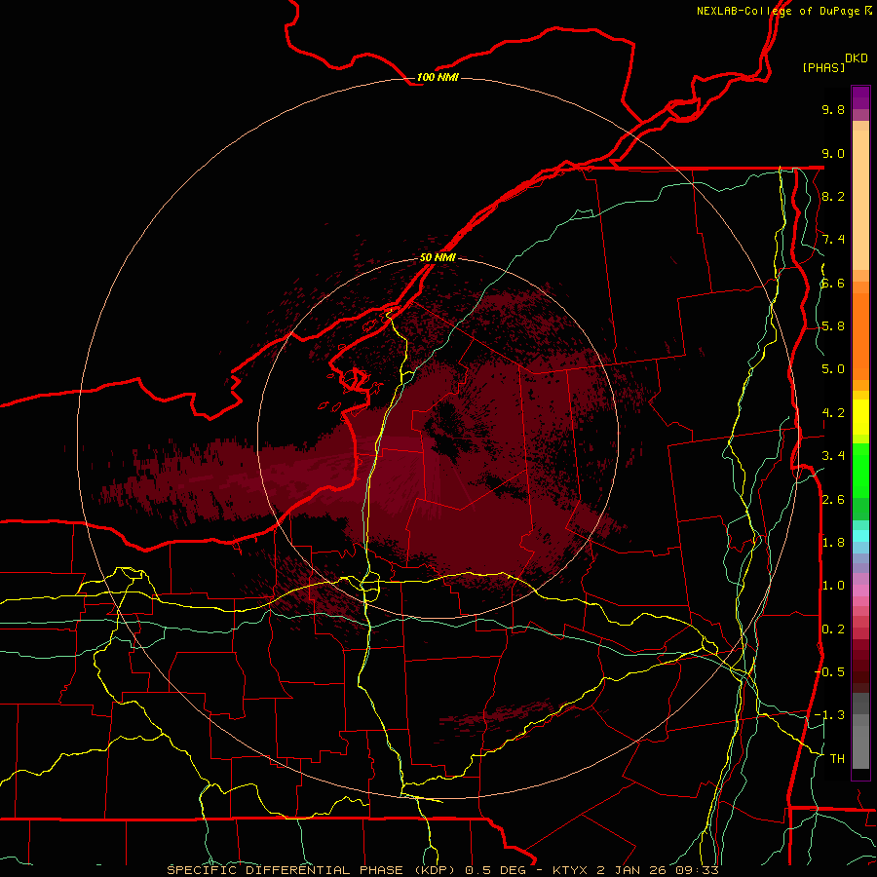
Task: Pick the purple swatch atop the color bar
Action: point(860,97)
